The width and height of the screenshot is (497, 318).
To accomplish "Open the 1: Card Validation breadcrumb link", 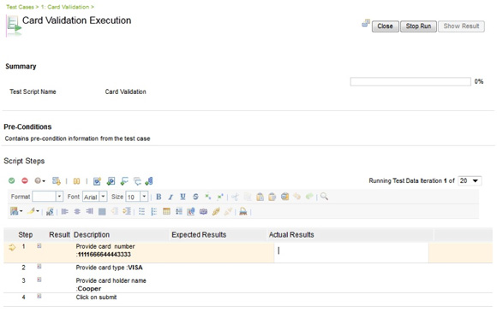I will [65, 7].
